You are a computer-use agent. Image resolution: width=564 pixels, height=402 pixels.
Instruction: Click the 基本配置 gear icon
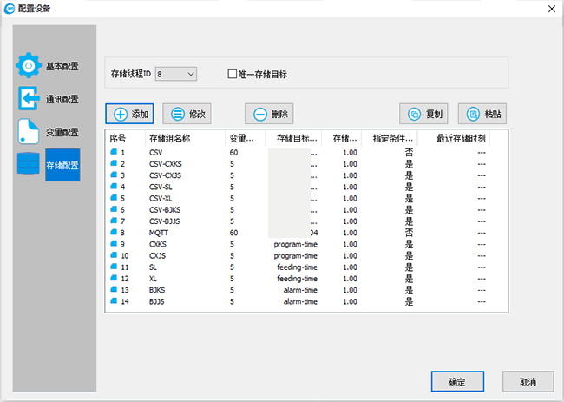[x=30, y=66]
